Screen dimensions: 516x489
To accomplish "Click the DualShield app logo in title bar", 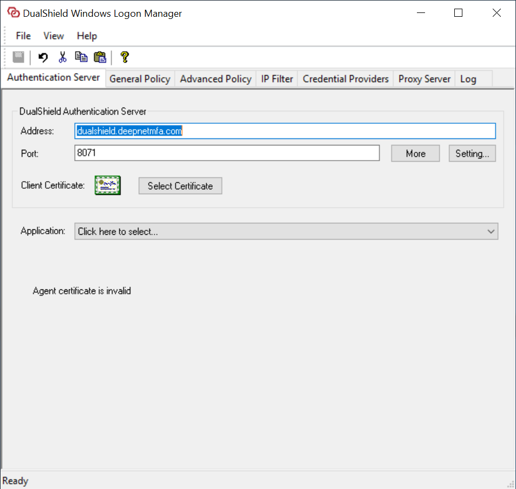I will pos(13,13).
